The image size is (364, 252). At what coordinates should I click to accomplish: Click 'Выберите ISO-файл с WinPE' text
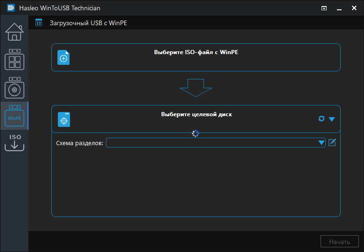click(x=196, y=52)
